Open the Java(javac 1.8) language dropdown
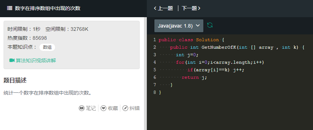Screen dimensions: 313x130 (x=179, y=26)
